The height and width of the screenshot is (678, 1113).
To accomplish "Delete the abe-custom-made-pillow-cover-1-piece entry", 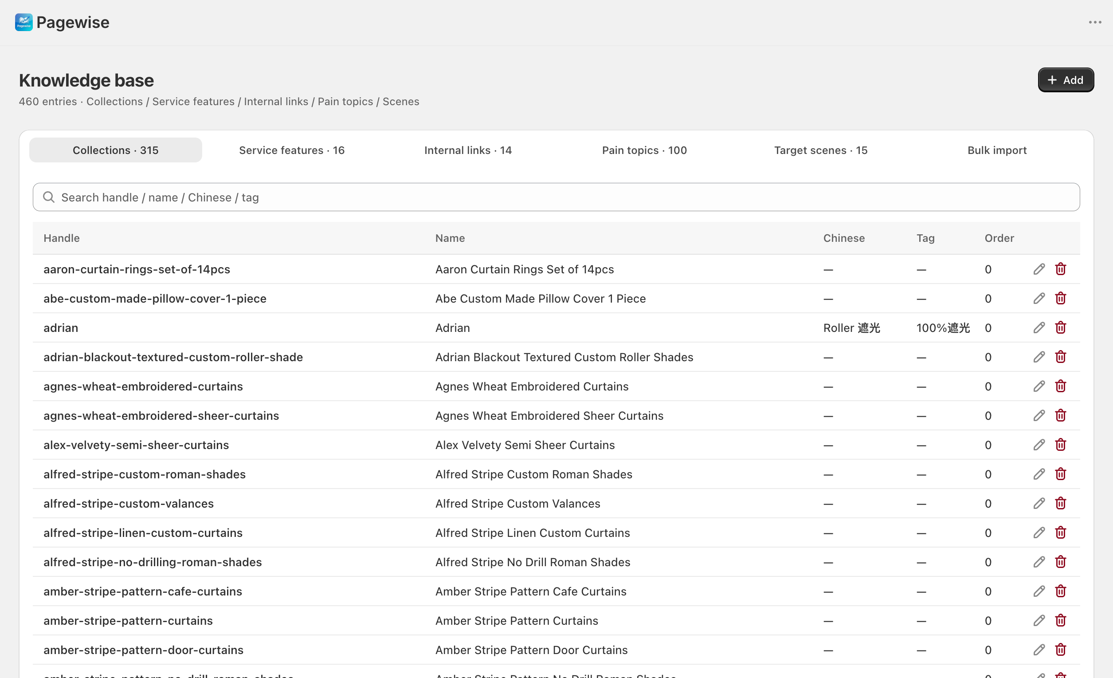I will (x=1061, y=298).
